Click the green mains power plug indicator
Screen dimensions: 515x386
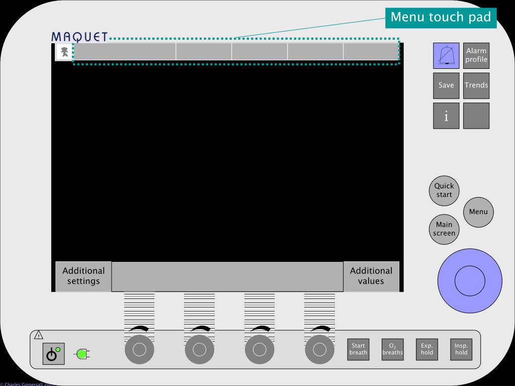tap(82, 354)
